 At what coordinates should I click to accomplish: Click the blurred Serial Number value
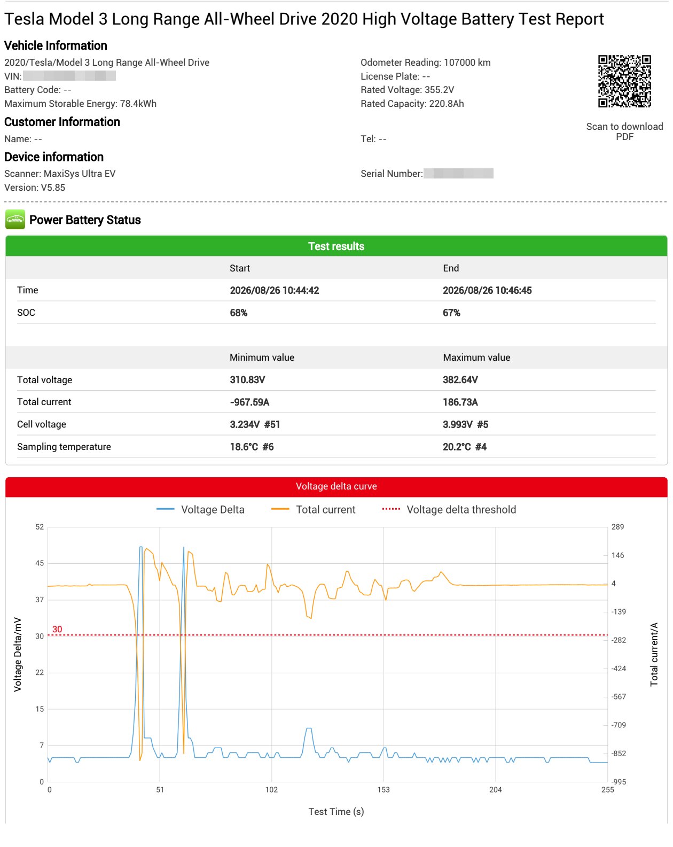pos(458,173)
